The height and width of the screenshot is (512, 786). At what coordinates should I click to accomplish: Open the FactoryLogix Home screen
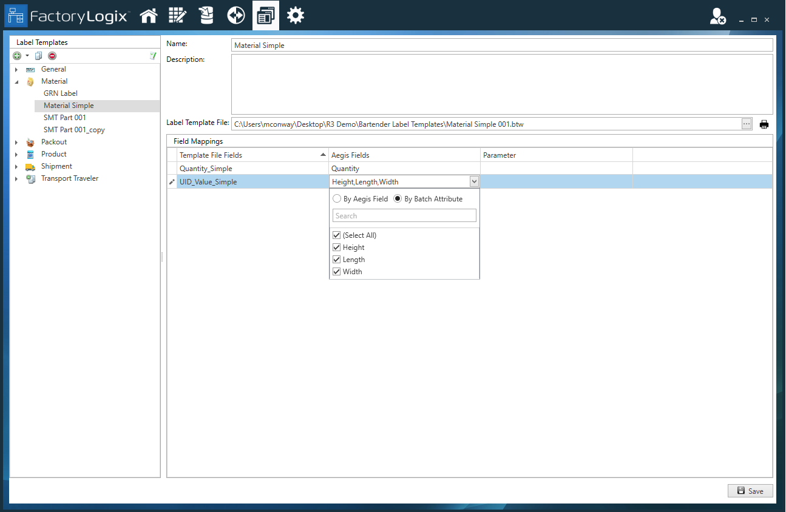[149, 15]
